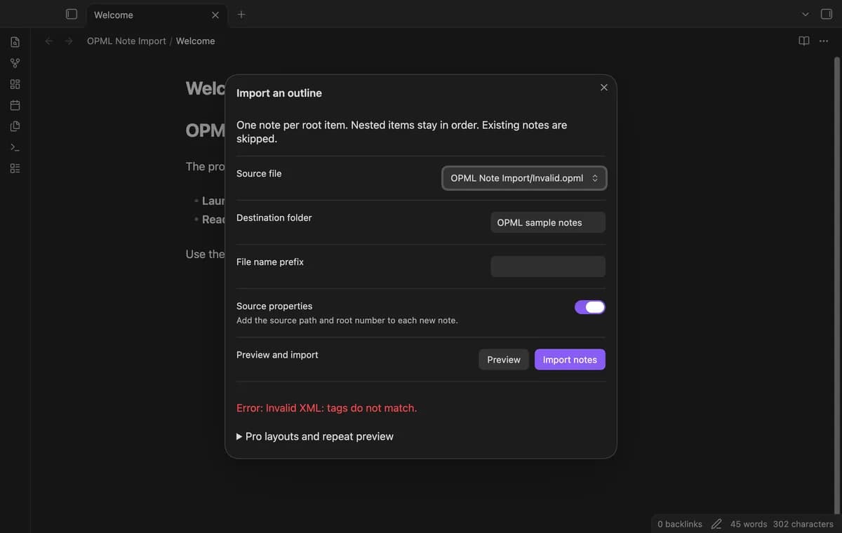Toggle the right sidebar panel icon
This screenshot has width=842, height=533.
826,14
